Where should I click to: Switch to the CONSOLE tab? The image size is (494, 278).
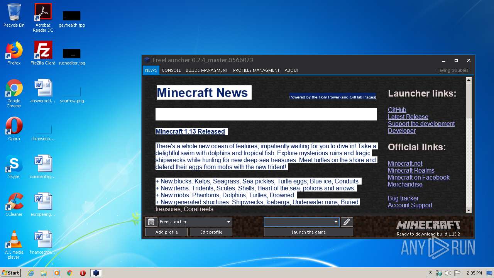coord(171,70)
